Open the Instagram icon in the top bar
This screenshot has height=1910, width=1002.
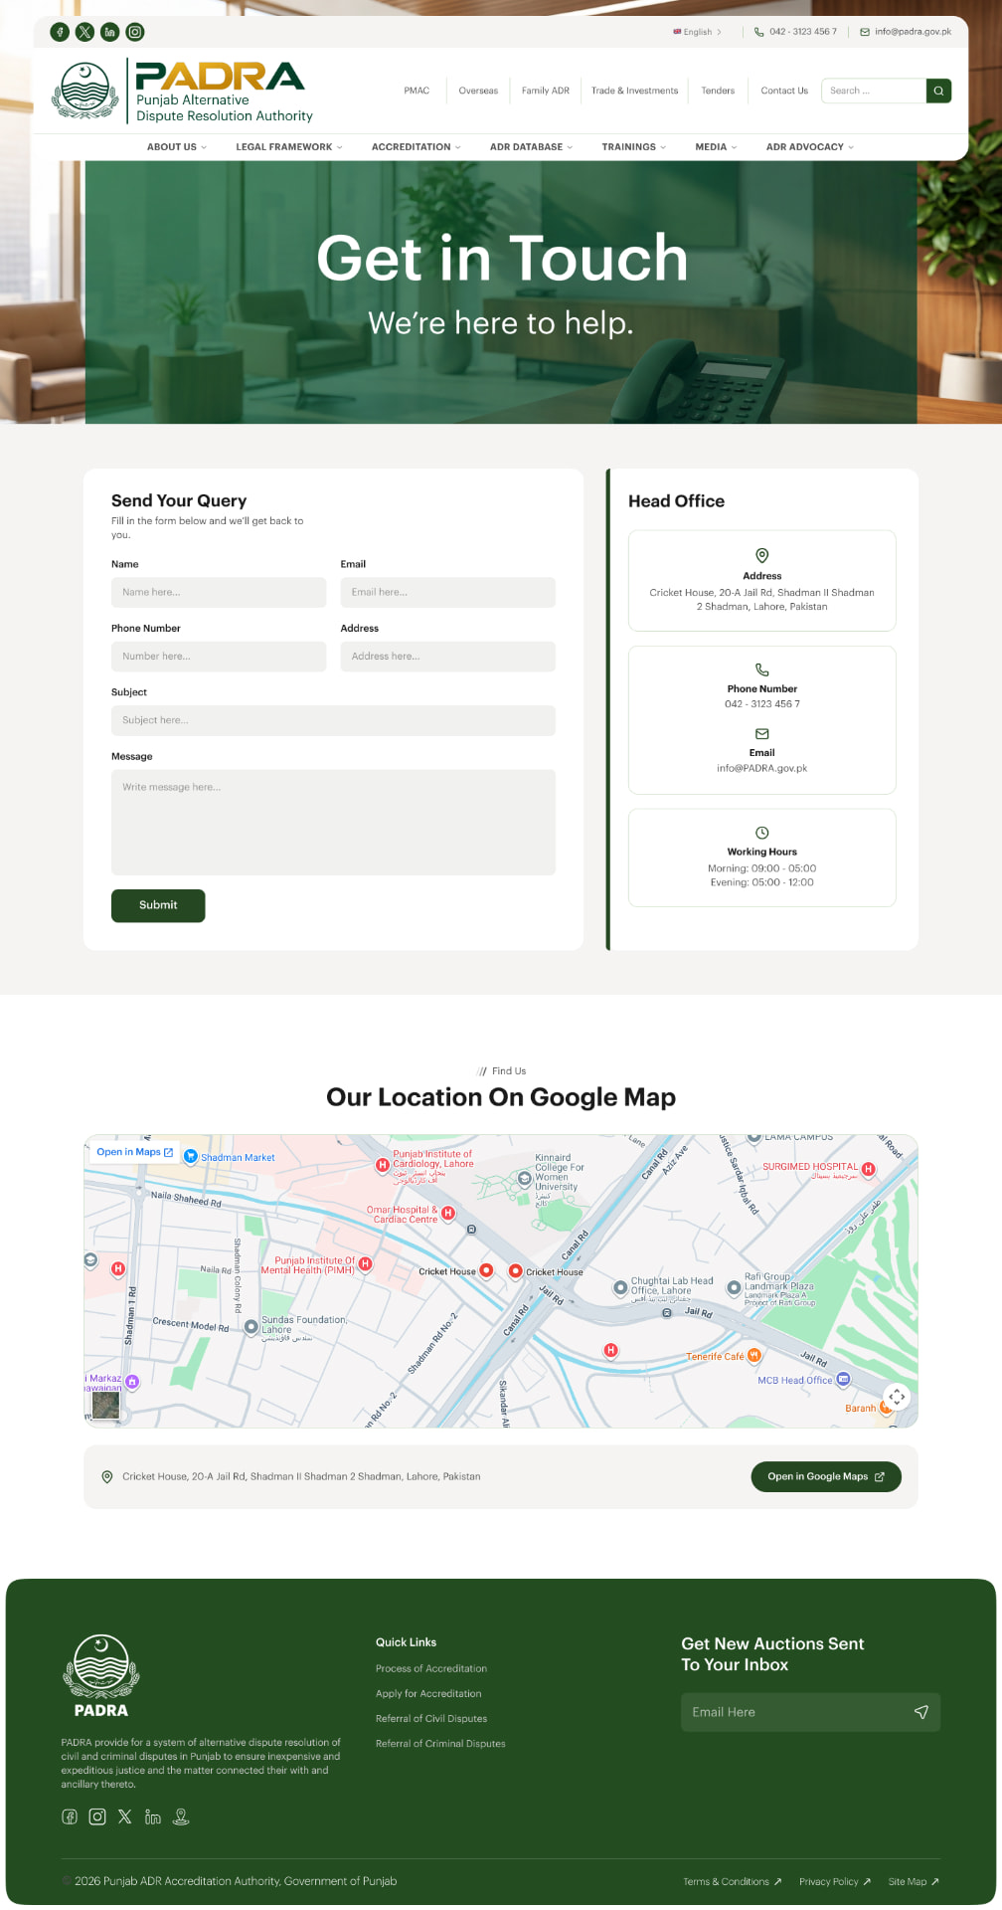(x=135, y=32)
